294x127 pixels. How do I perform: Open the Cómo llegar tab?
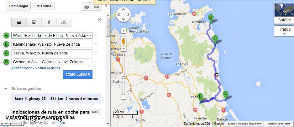[18, 6]
